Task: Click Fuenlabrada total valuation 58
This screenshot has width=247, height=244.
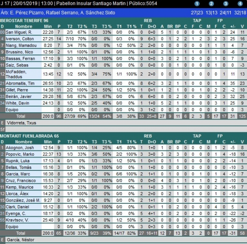Action: (x=242, y=233)
